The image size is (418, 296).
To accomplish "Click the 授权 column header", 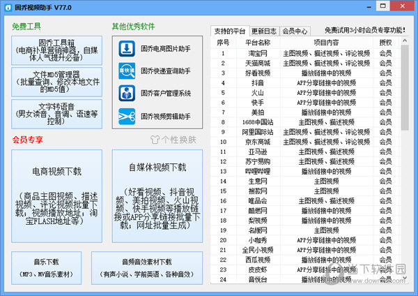I will pyautogui.click(x=386, y=43).
